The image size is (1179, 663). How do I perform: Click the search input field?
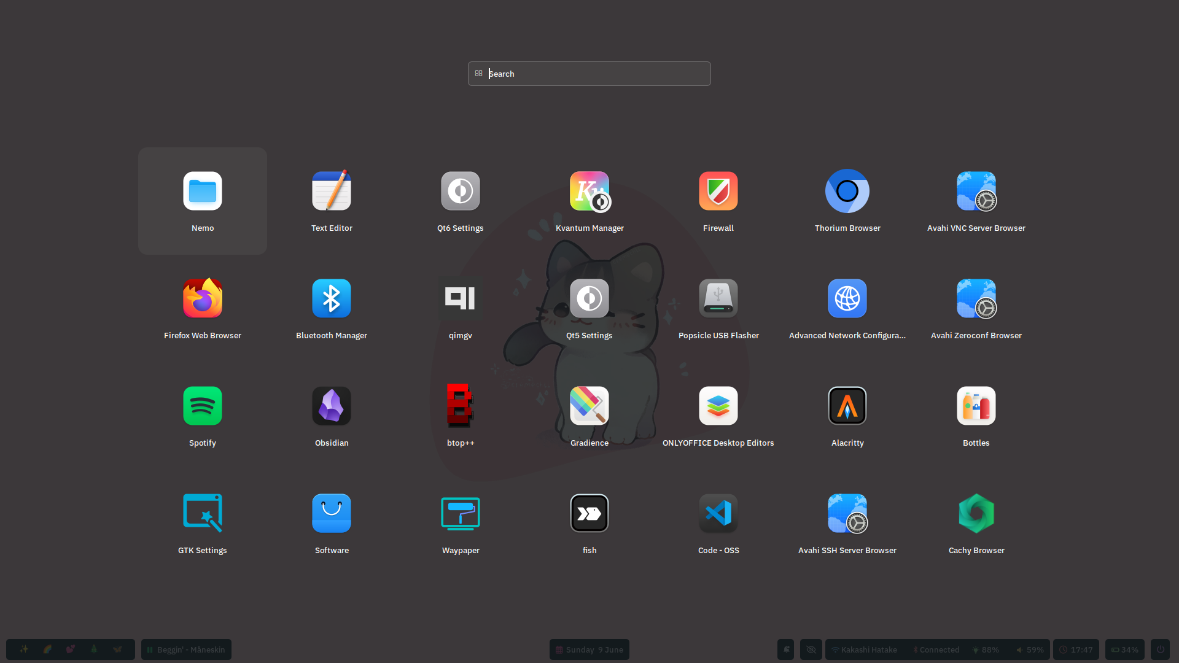click(x=589, y=74)
